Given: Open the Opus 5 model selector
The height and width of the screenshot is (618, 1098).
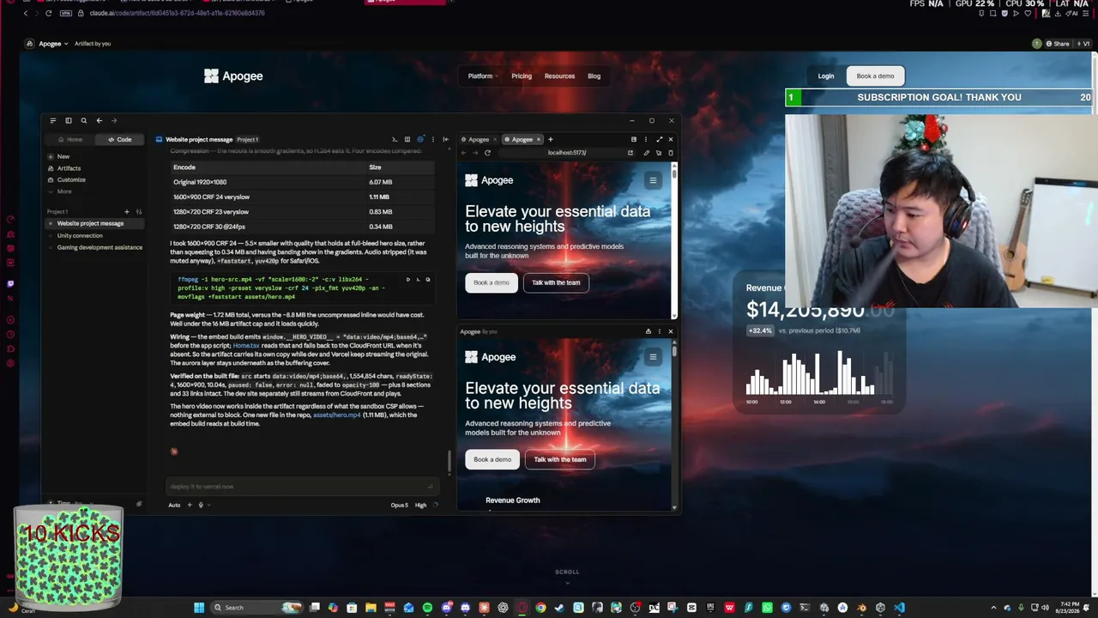Looking at the screenshot, I should tap(400, 505).
